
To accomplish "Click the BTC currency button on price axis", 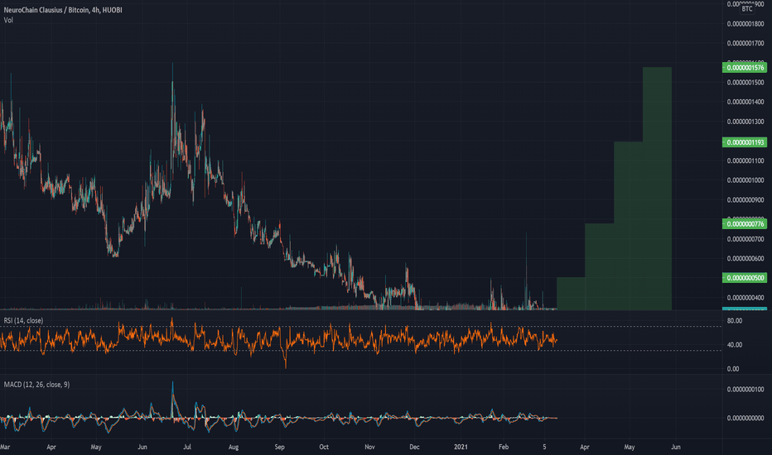I will (747, 9).
